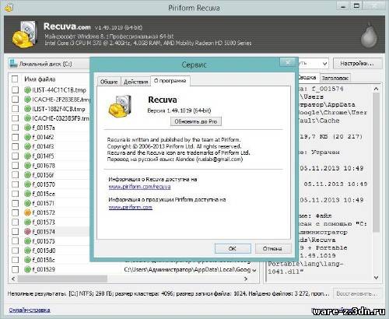This screenshot has height=319, width=389.
Task: Click file list scroll-left arrow
Action: pos(13,279)
